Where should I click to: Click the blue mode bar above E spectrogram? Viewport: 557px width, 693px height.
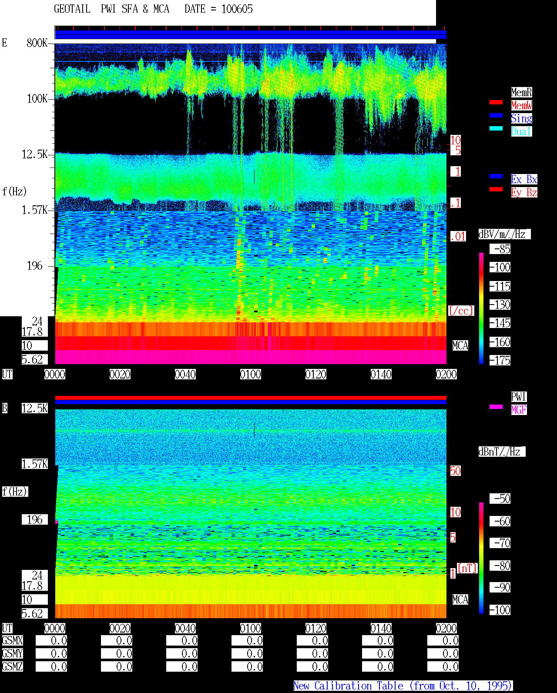(x=251, y=35)
